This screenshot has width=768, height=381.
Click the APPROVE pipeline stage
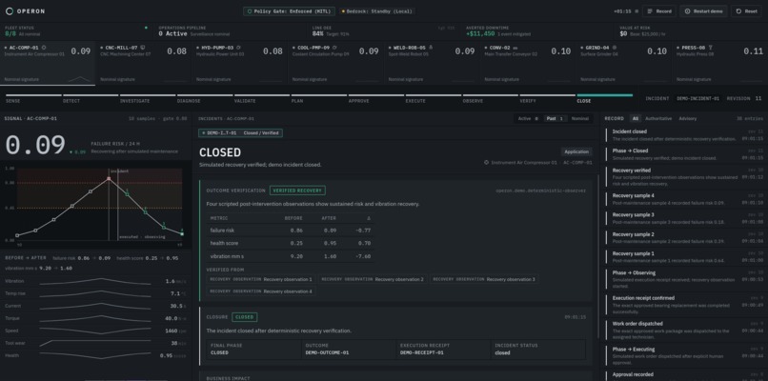(x=376, y=98)
